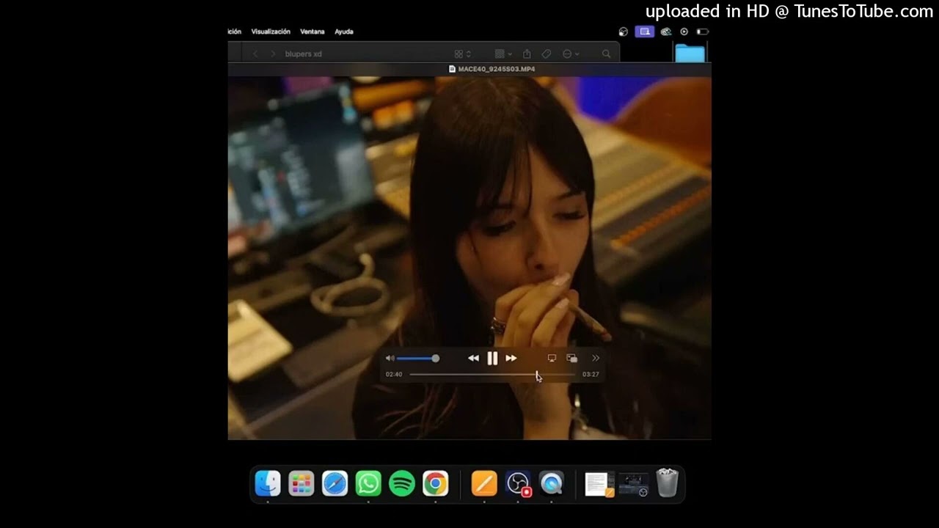
Task: Click the playback progress scrubber bar
Action: [x=492, y=374]
